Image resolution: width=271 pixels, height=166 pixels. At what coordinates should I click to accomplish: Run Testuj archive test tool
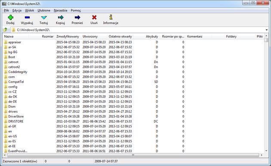pos(44,18)
